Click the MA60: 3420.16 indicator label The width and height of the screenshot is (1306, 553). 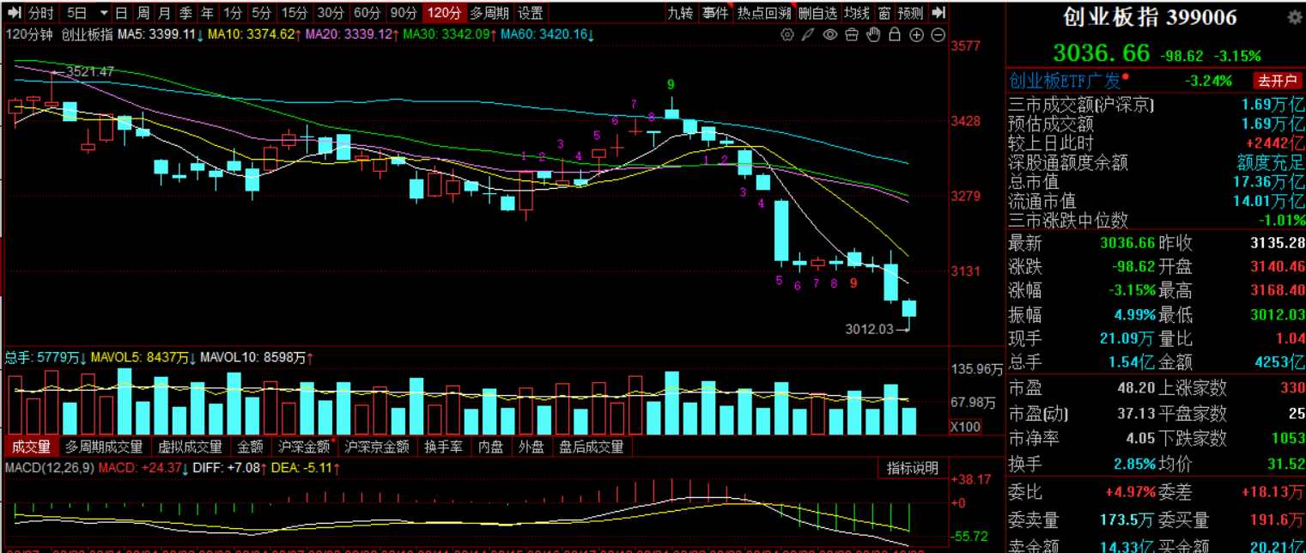pos(548,34)
